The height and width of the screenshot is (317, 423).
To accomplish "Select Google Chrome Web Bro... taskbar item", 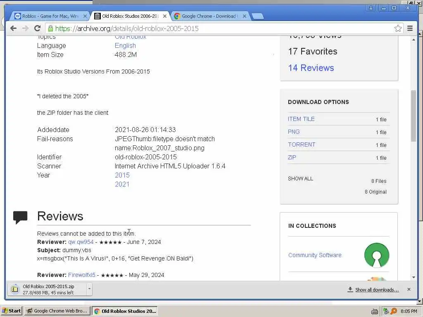I will pos(57,311).
